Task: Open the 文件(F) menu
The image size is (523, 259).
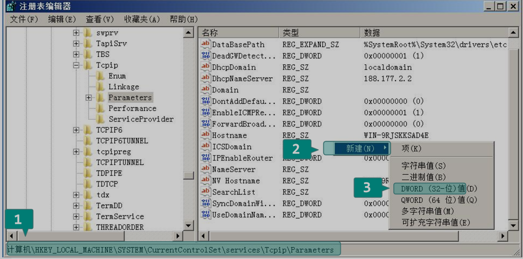Action: click(24, 19)
